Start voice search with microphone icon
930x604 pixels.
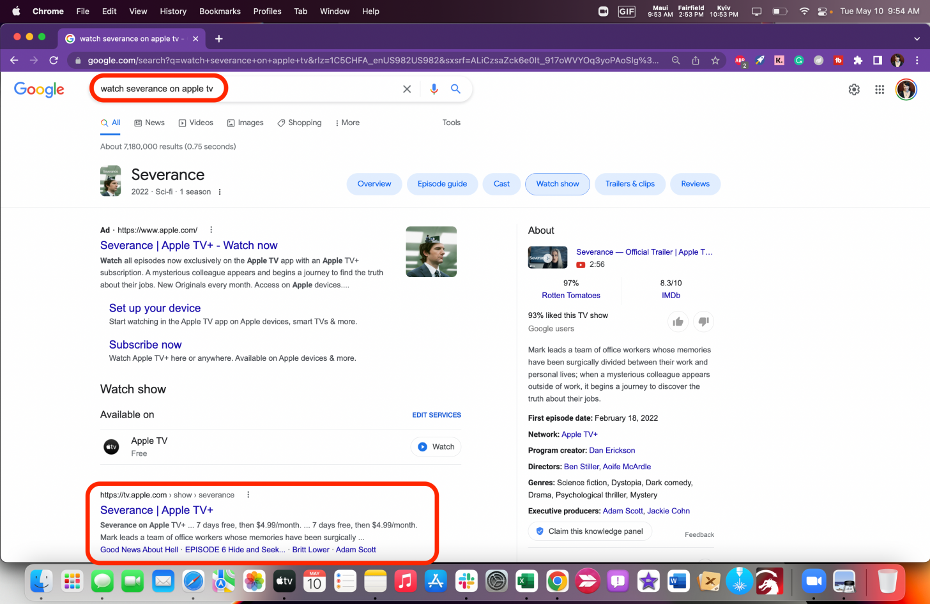pyautogui.click(x=434, y=89)
